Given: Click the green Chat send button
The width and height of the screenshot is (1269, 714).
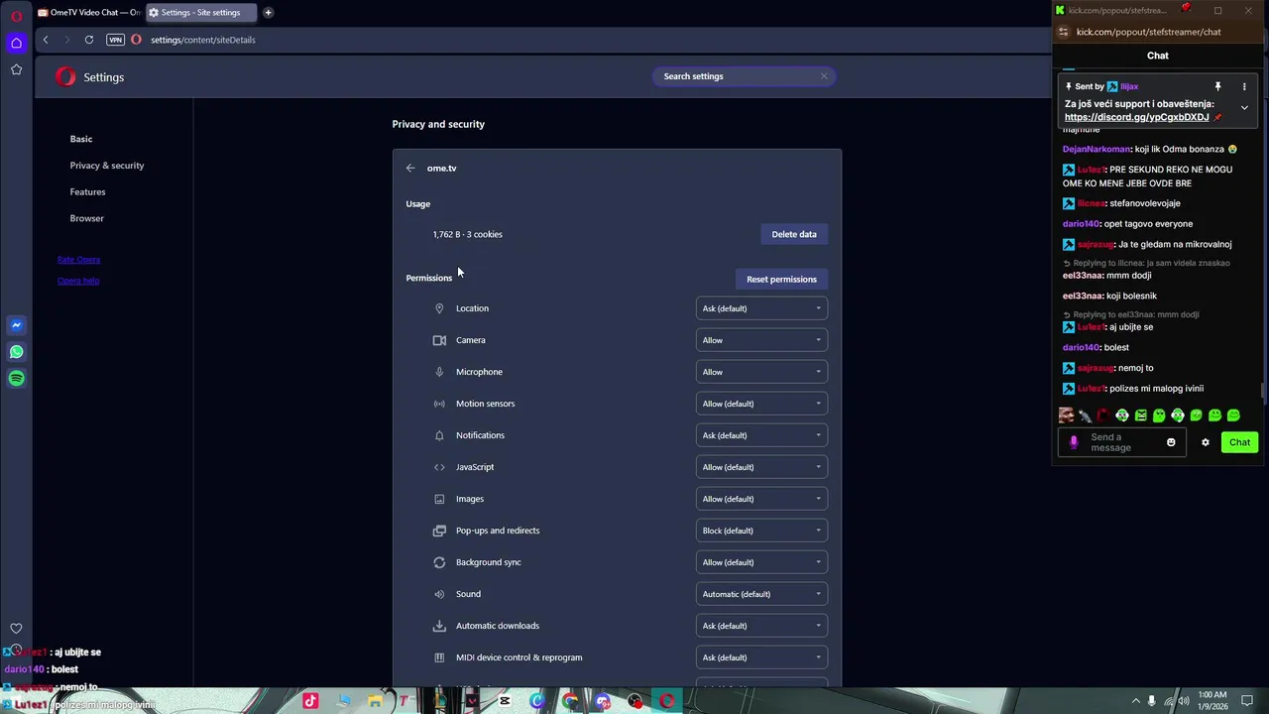Looking at the screenshot, I should coord(1239,442).
